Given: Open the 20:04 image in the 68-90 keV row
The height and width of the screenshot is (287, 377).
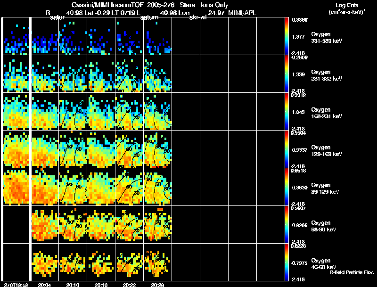Looking at the screenshot, I should click(x=45, y=225).
